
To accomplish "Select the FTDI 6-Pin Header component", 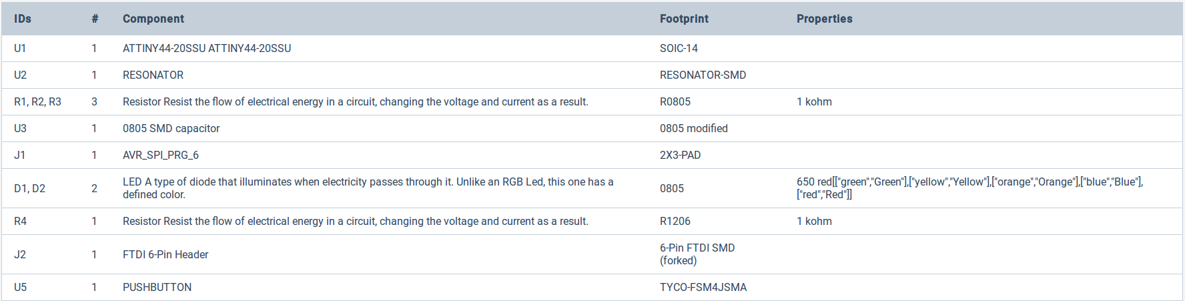I will coord(165,254).
